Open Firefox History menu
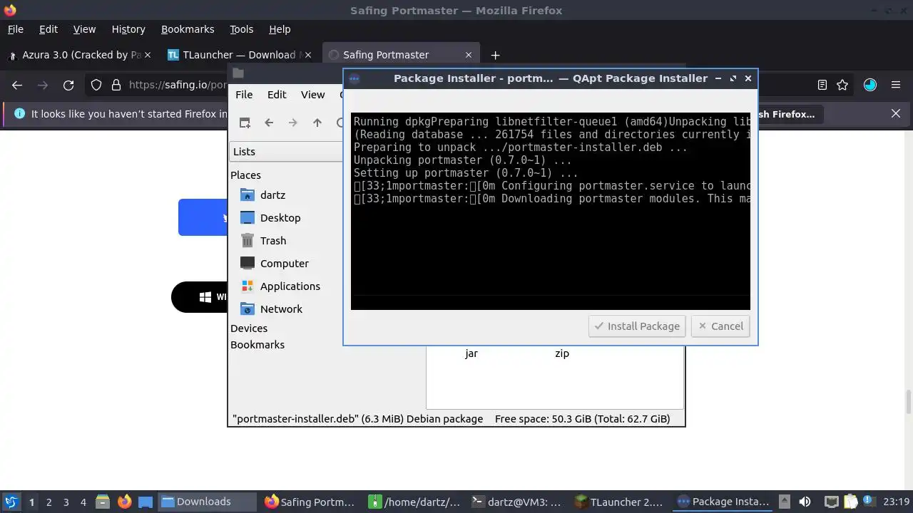Viewport: 913px width, 513px height. click(x=128, y=29)
